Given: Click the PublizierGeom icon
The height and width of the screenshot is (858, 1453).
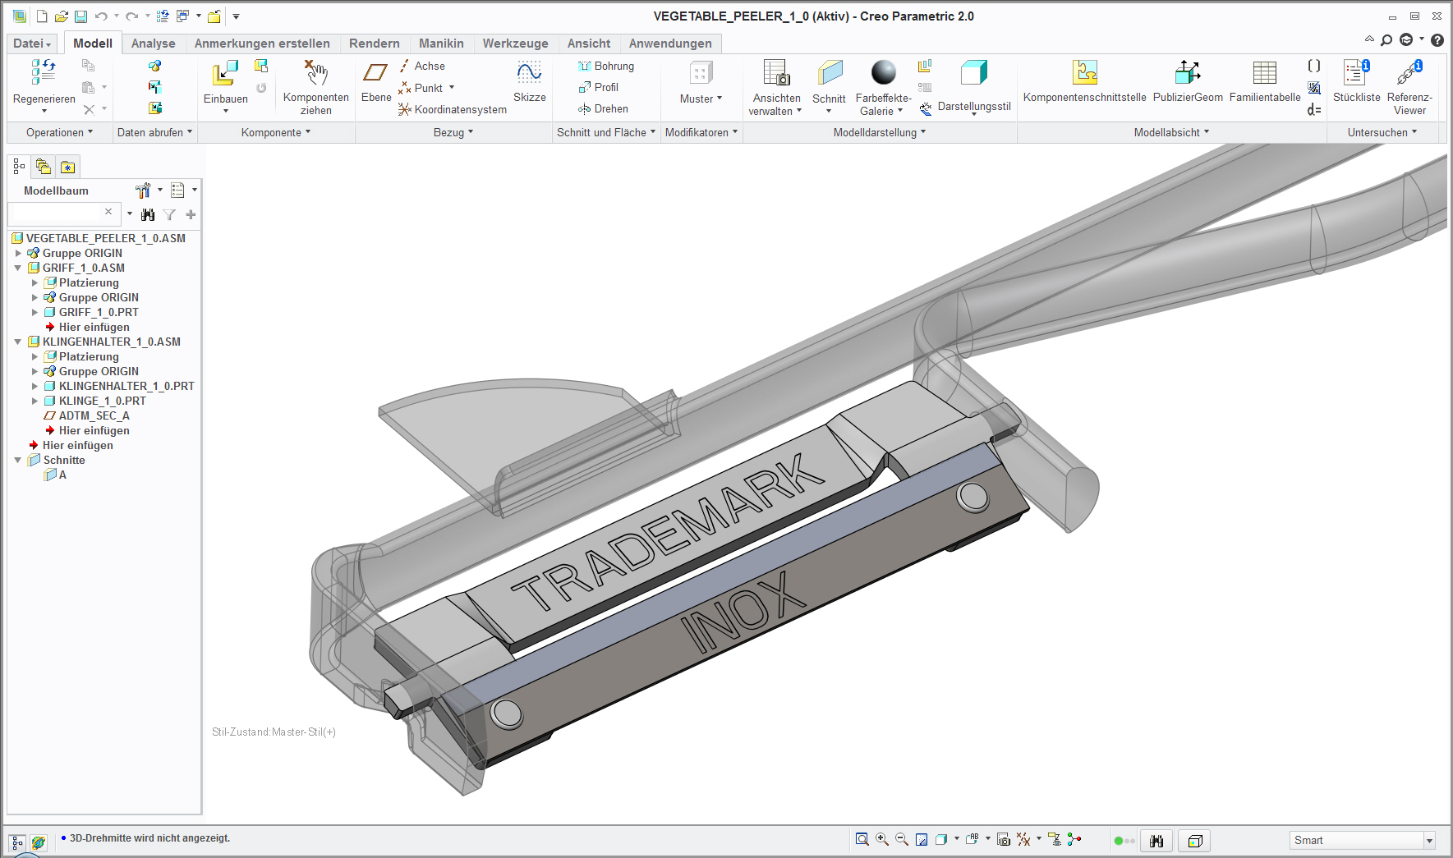Looking at the screenshot, I should pyautogui.click(x=1188, y=72).
